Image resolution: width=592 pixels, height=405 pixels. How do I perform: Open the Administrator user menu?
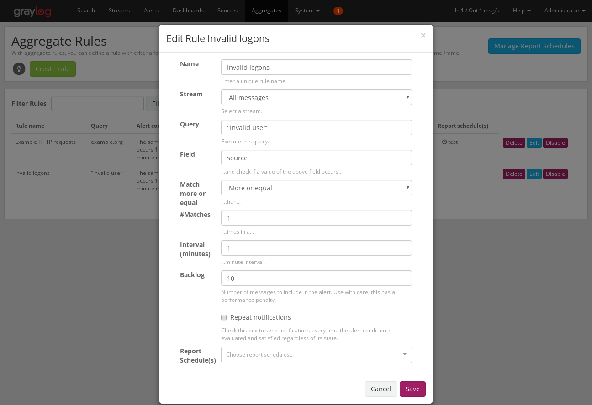coord(565,11)
